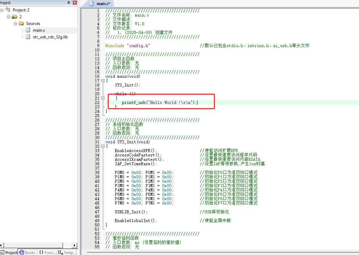Click USBLIB_Init(); line

(x=131, y=212)
